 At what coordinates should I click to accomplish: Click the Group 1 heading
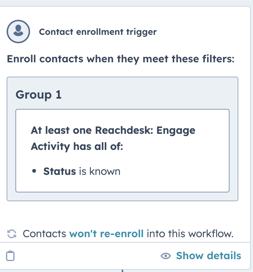38,95
